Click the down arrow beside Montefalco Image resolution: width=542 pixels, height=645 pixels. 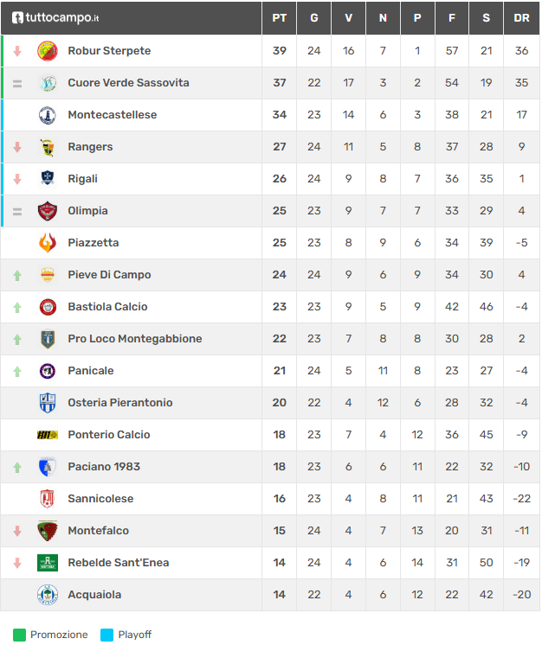(16, 531)
